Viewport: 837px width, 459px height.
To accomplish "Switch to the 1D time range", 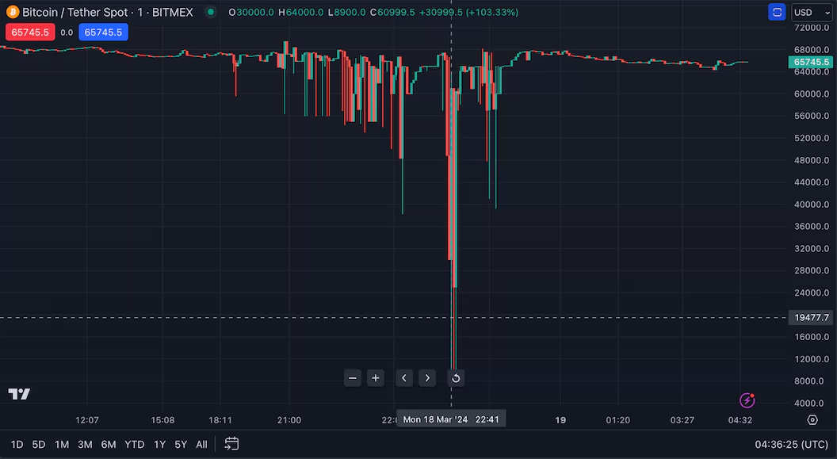I will click(x=16, y=445).
